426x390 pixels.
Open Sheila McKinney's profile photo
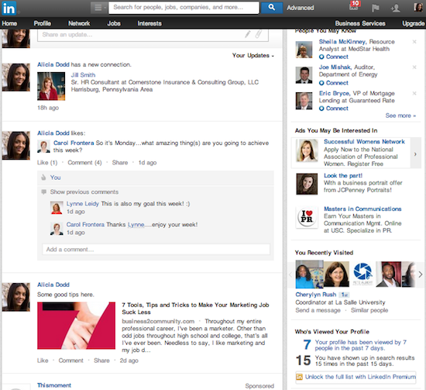tap(304, 50)
